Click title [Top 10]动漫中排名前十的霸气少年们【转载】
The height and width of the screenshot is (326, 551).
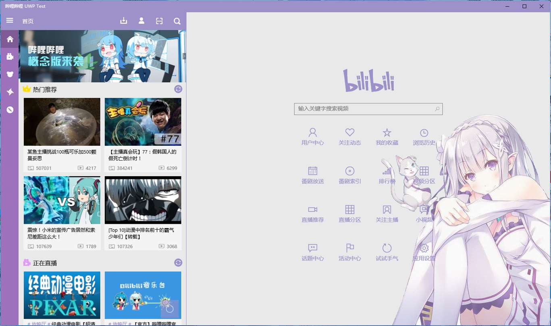(141, 233)
